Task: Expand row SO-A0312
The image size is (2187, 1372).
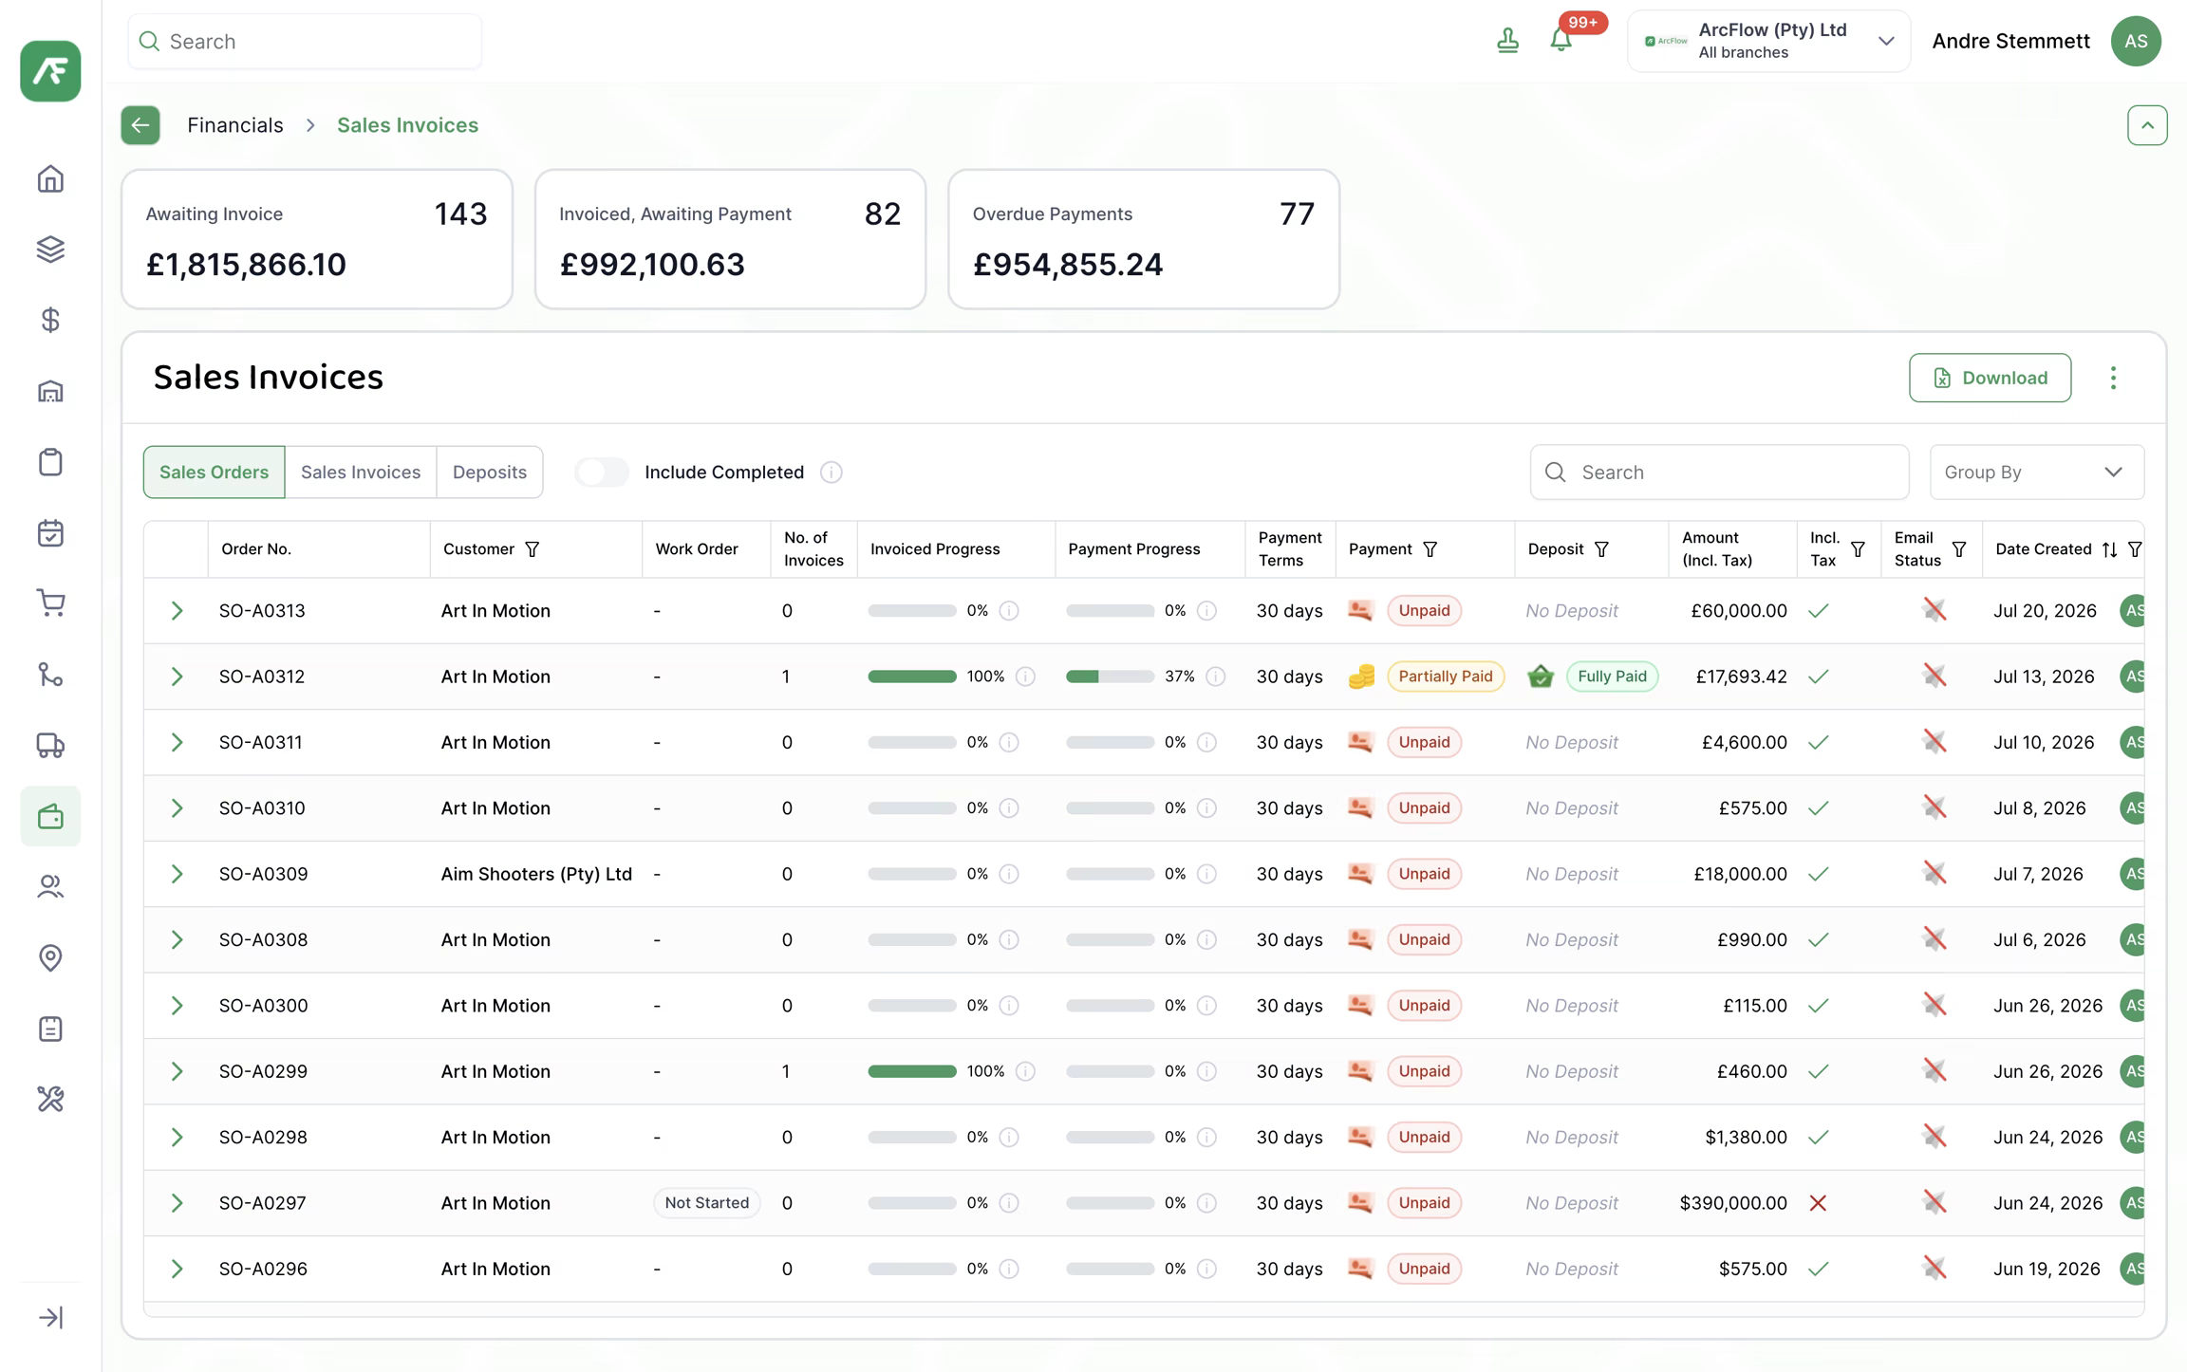Action: click(177, 677)
